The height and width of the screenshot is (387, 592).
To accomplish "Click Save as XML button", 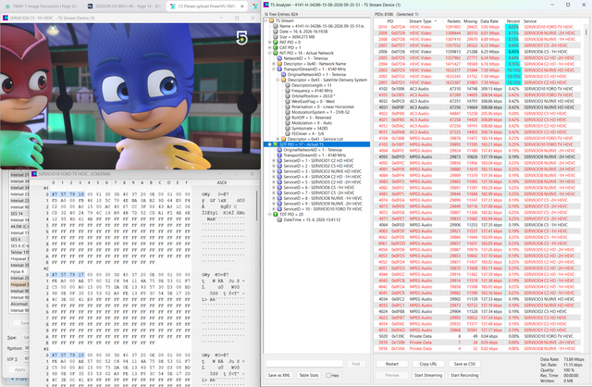I will pos(279,375).
